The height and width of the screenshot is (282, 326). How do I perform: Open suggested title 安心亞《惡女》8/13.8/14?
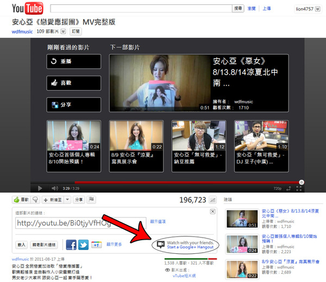290,213
